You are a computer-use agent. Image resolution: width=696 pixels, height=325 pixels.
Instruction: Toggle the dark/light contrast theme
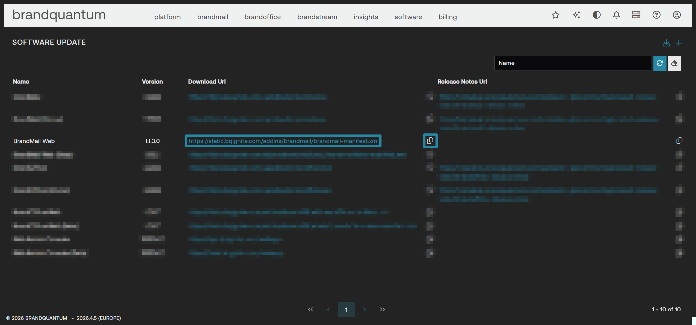[597, 15]
